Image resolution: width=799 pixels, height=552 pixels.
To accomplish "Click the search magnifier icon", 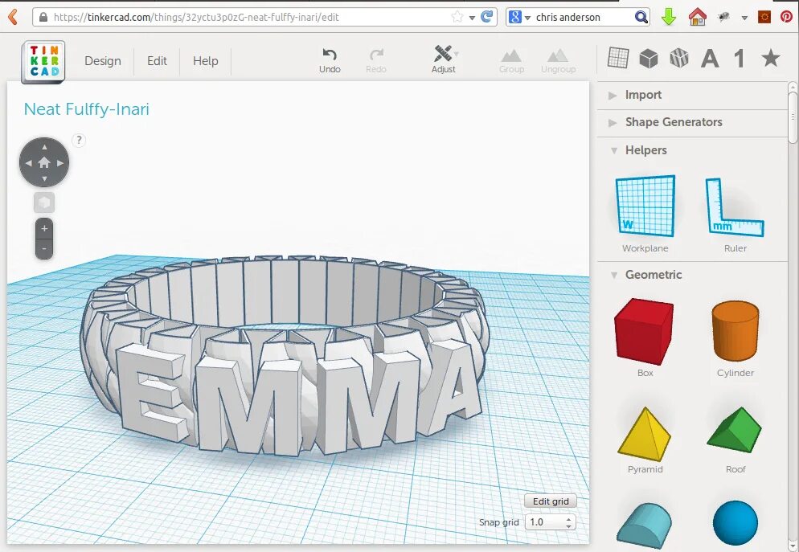I will click(x=641, y=18).
